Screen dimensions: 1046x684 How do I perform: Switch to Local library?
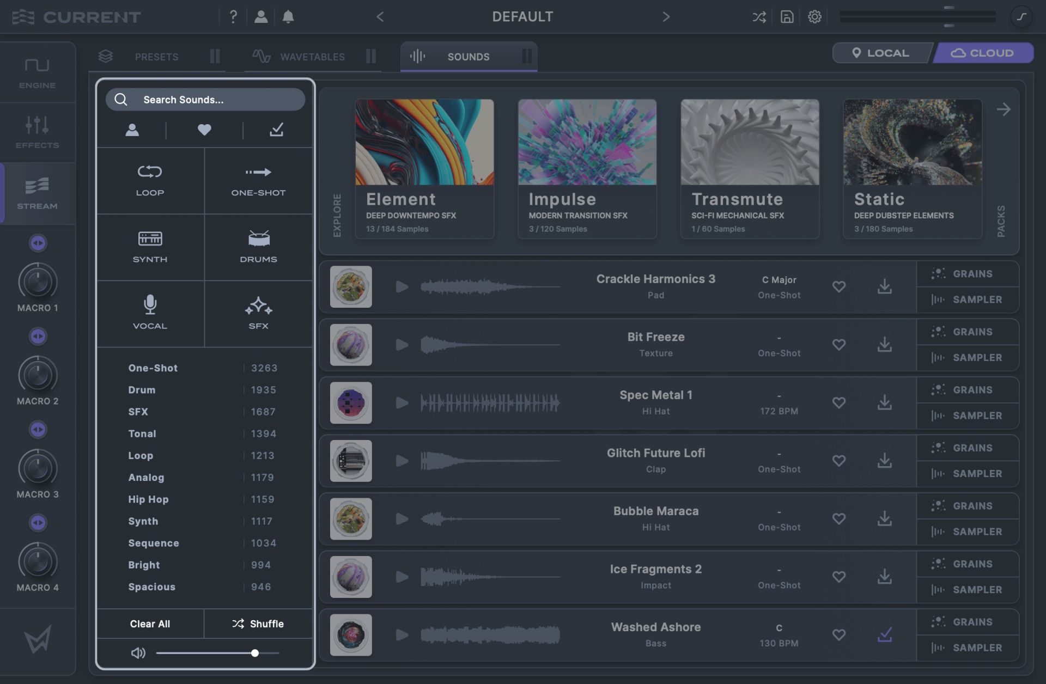(x=881, y=53)
